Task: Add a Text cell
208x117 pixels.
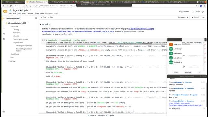Action: coord(51,17)
